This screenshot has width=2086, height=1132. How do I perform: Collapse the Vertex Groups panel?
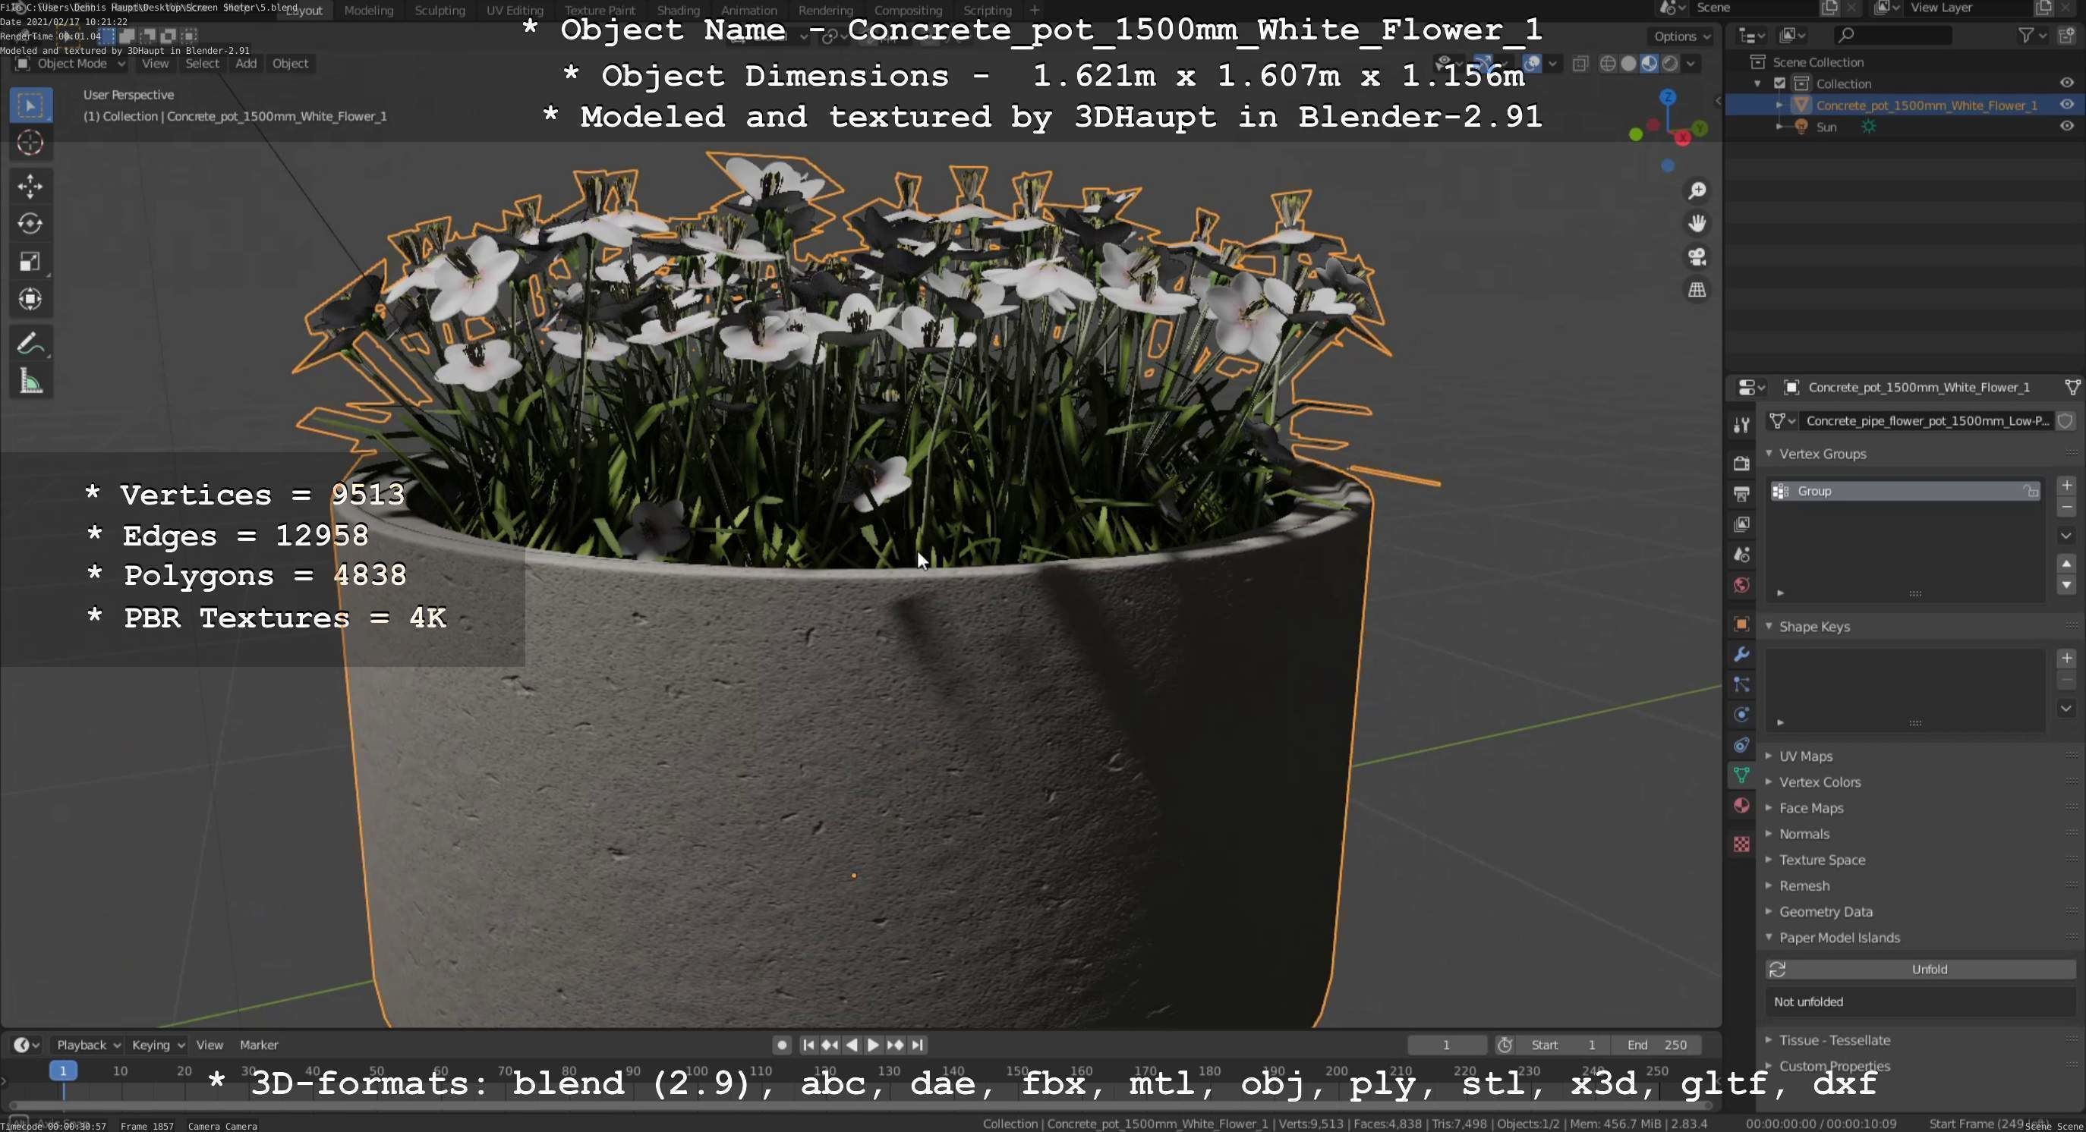click(1769, 454)
